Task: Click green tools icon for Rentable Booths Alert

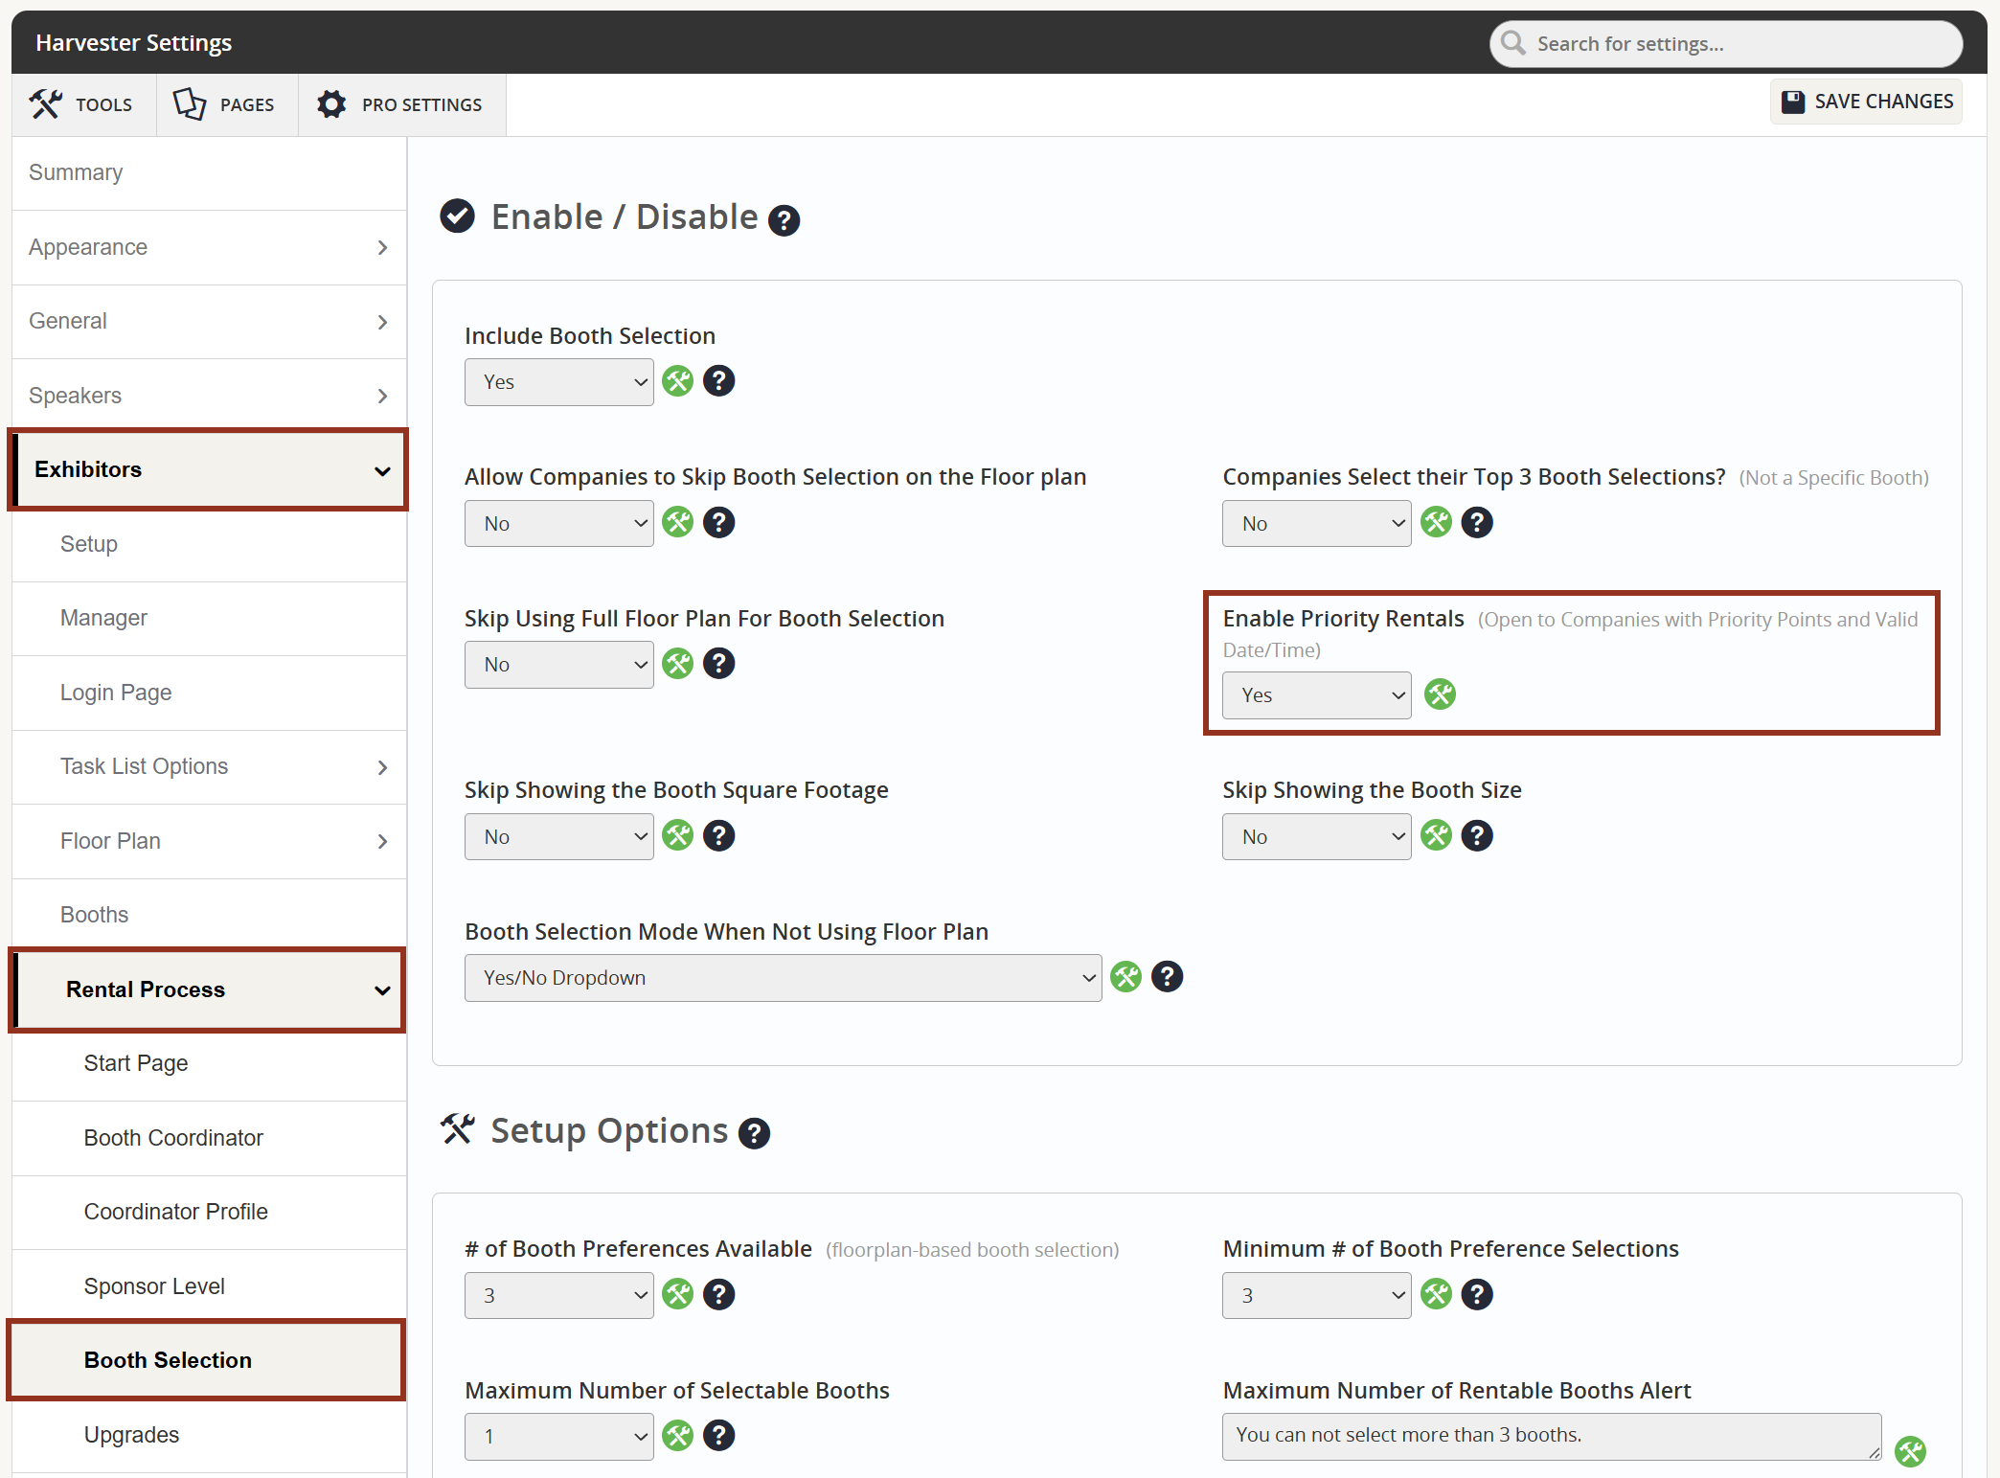Action: coord(1910,1452)
